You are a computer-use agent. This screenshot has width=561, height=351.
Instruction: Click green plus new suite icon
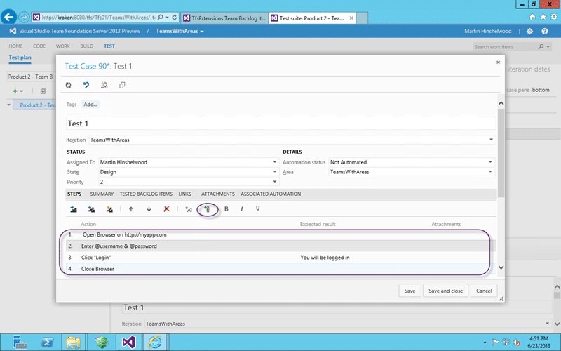(15, 91)
